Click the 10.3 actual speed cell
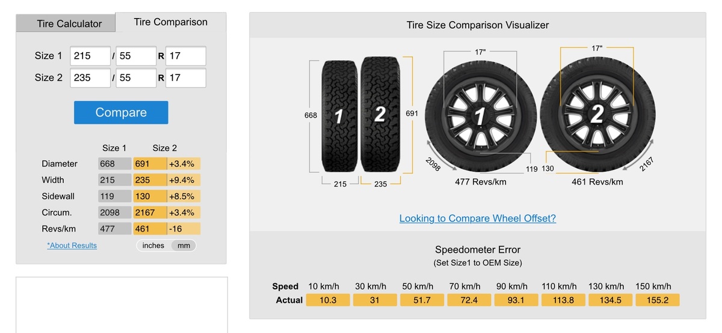Screen dimensions: 722x333 tap(327, 300)
